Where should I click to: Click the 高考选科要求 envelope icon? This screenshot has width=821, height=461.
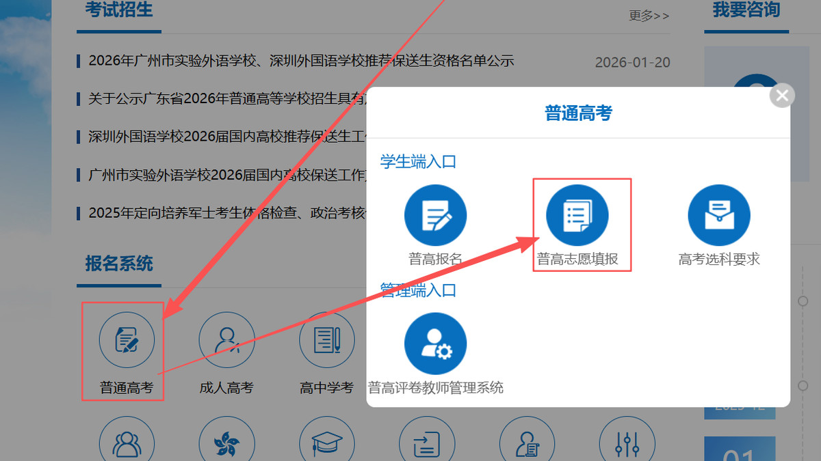(x=718, y=214)
